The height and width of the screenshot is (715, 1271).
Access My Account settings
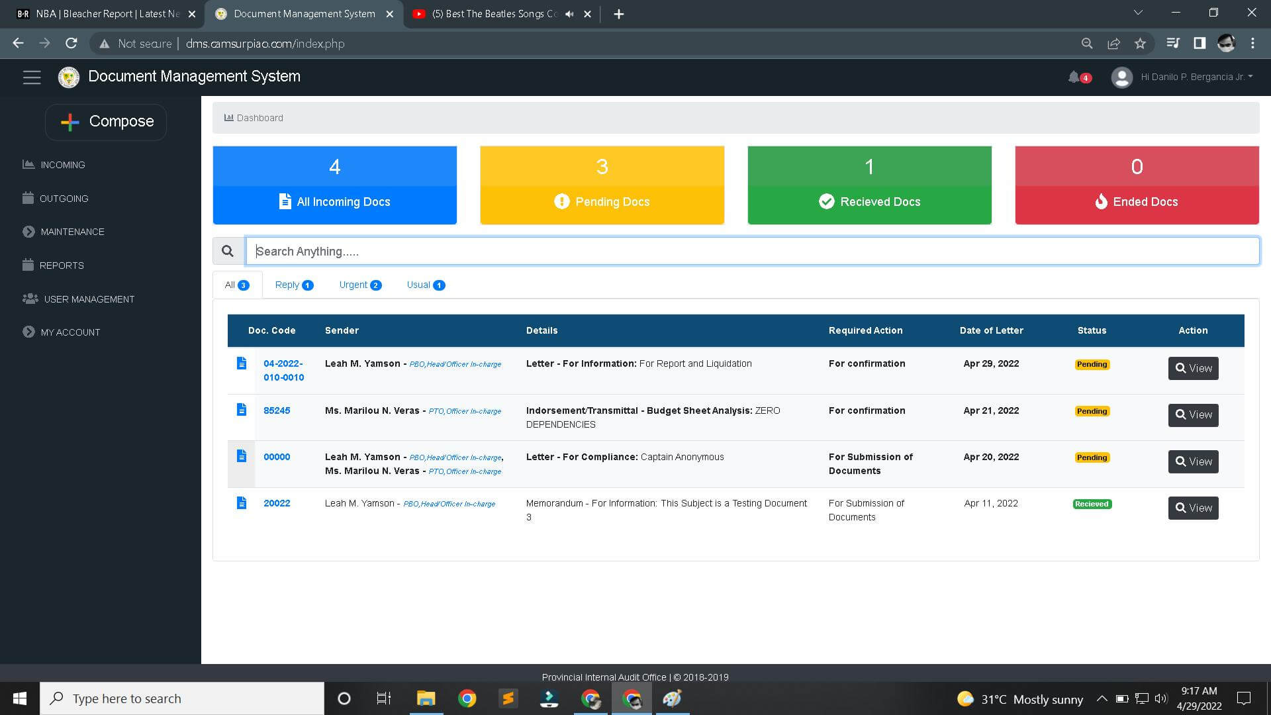[70, 332]
